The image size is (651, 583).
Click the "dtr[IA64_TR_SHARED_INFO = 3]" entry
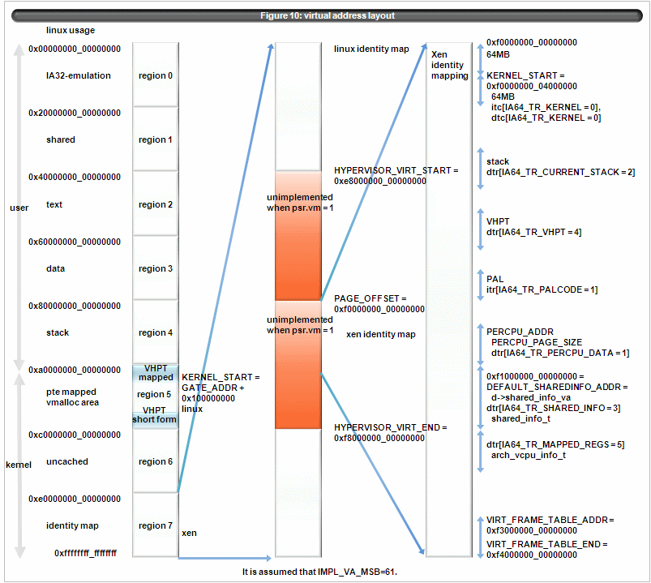coord(554,408)
